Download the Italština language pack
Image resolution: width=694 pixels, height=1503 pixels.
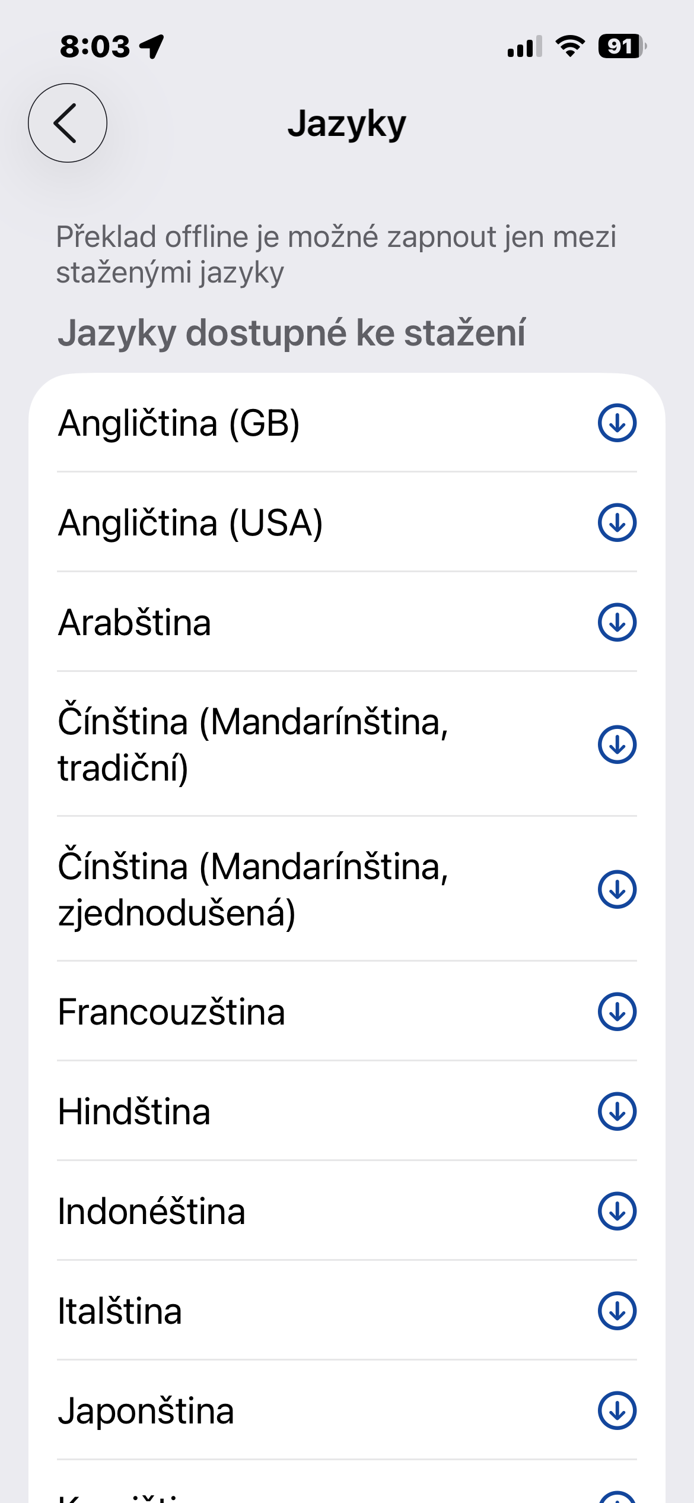click(617, 1311)
